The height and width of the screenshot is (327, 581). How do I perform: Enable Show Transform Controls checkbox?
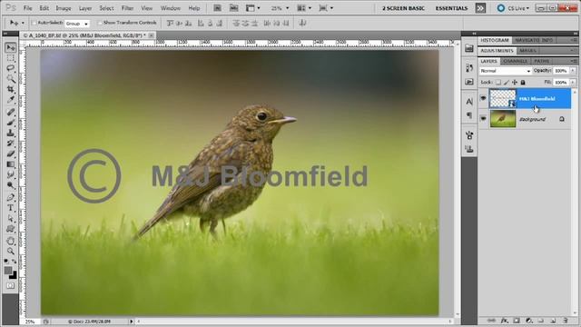99,23
